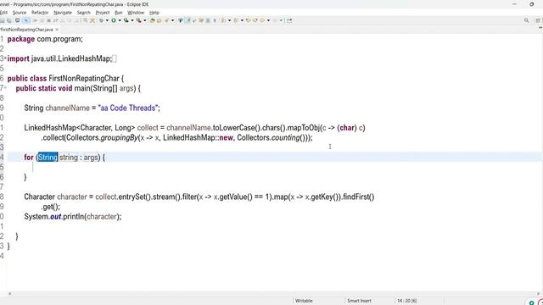This screenshot has height=305, width=543.
Task: Click the Save All icon in toolbar
Action: [x=9, y=20]
